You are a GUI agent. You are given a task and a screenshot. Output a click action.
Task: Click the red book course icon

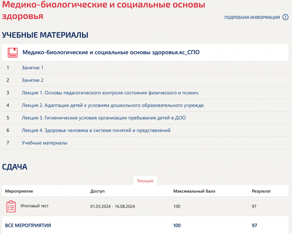tap(13, 53)
